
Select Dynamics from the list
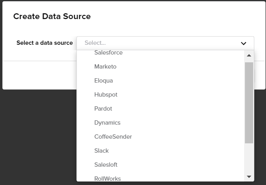coord(160,123)
